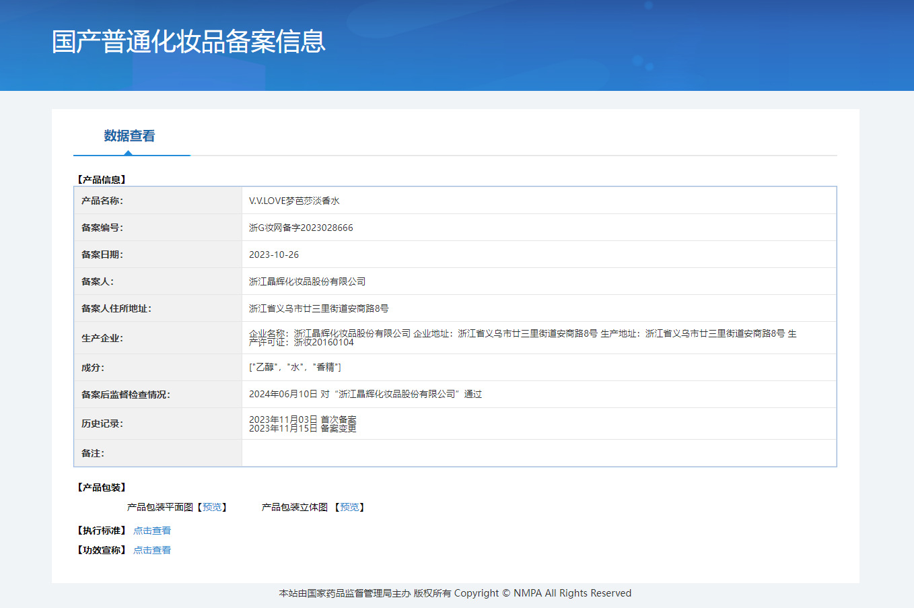Click the 成分 row label
Viewport: 914px width, 608px height.
point(93,368)
